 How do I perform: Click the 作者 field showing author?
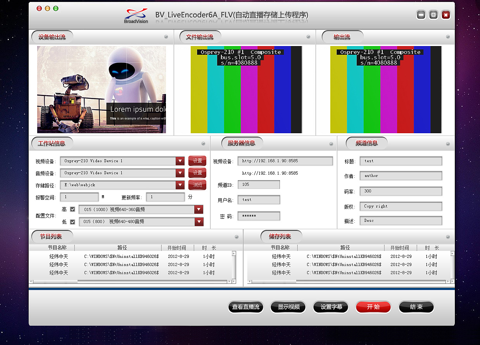pos(401,176)
